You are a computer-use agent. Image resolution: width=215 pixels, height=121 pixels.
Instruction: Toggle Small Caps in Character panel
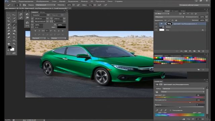tap(47, 31)
